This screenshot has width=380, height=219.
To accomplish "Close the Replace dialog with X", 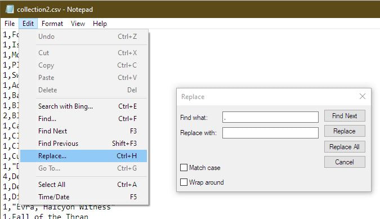I will pyautogui.click(x=363, y=96).
